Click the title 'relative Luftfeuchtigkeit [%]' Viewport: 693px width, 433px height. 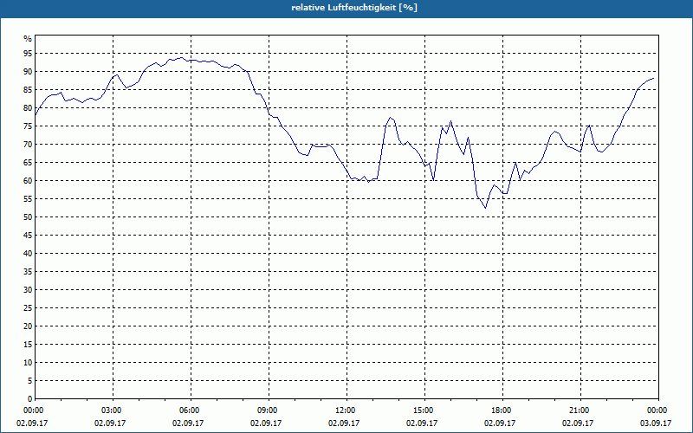click(354, 8)
